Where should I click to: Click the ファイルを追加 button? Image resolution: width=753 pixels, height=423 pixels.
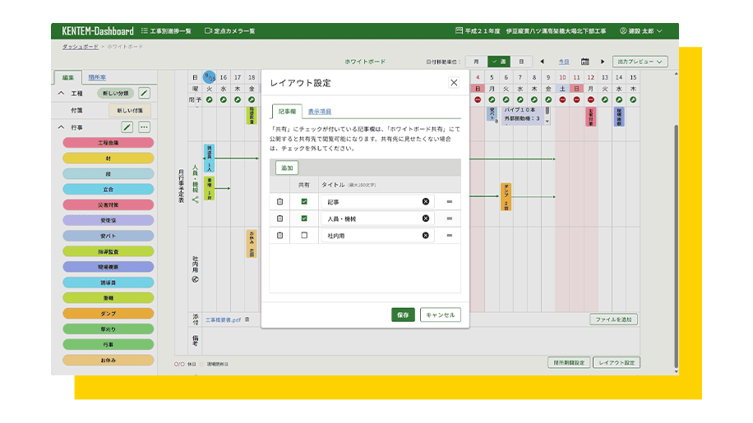tap(614, 320)
